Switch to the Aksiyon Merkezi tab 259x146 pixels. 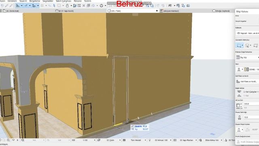pyautogui.click(x=169, y=11)
